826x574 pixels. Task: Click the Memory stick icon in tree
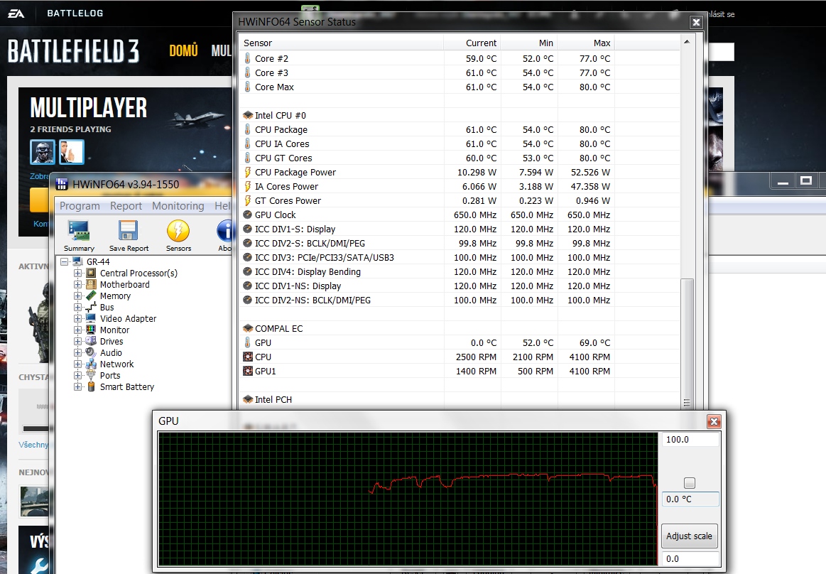point(91,296)
